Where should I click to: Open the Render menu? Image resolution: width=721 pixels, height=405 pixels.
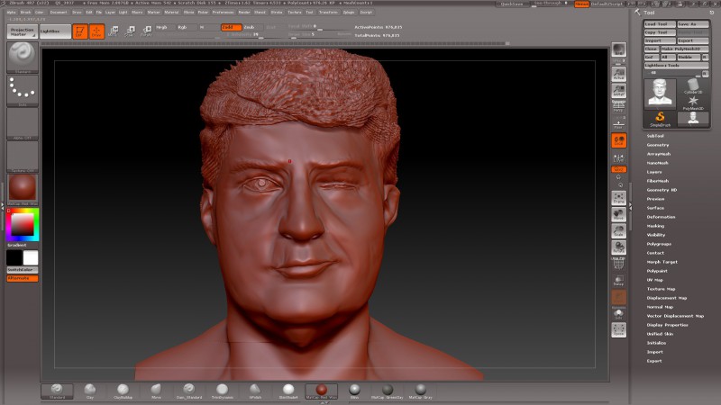click(244, 13)
